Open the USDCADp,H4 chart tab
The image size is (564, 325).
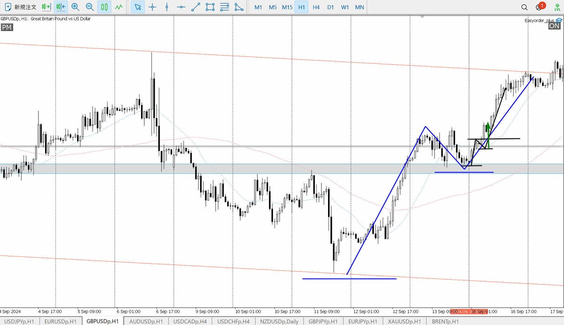pyautogui.click(x=189, y=321)
